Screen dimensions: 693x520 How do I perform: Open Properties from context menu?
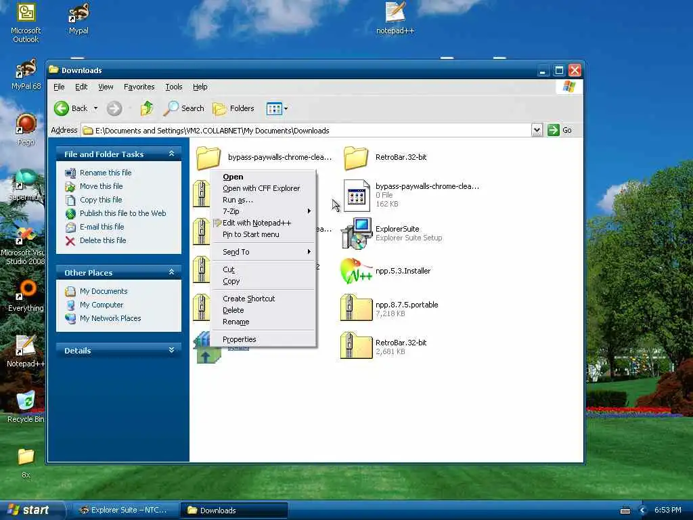[263, 339]
